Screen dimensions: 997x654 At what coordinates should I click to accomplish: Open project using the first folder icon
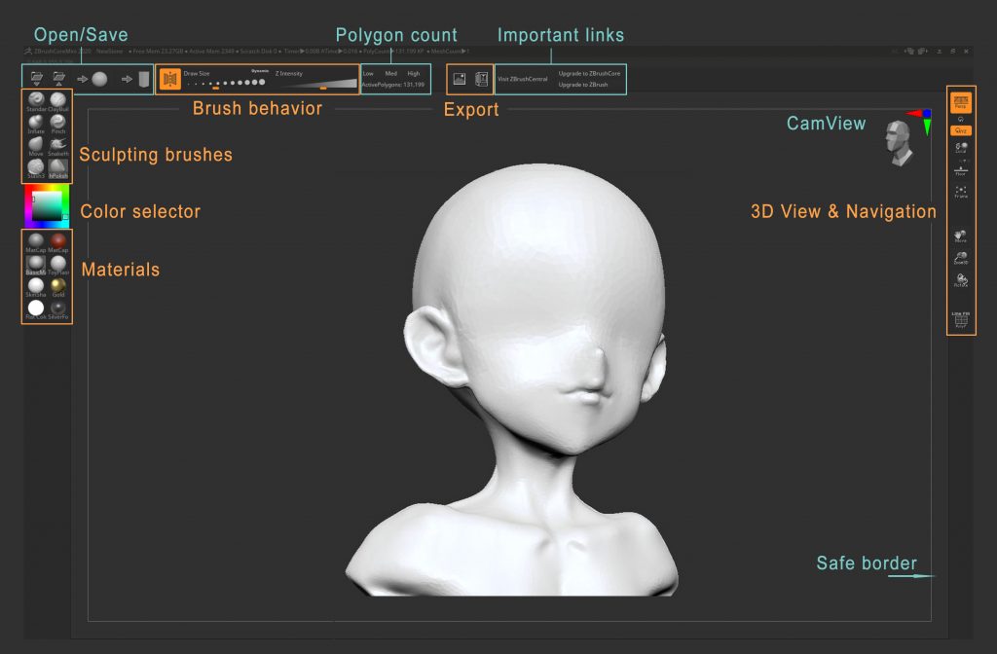37,79
